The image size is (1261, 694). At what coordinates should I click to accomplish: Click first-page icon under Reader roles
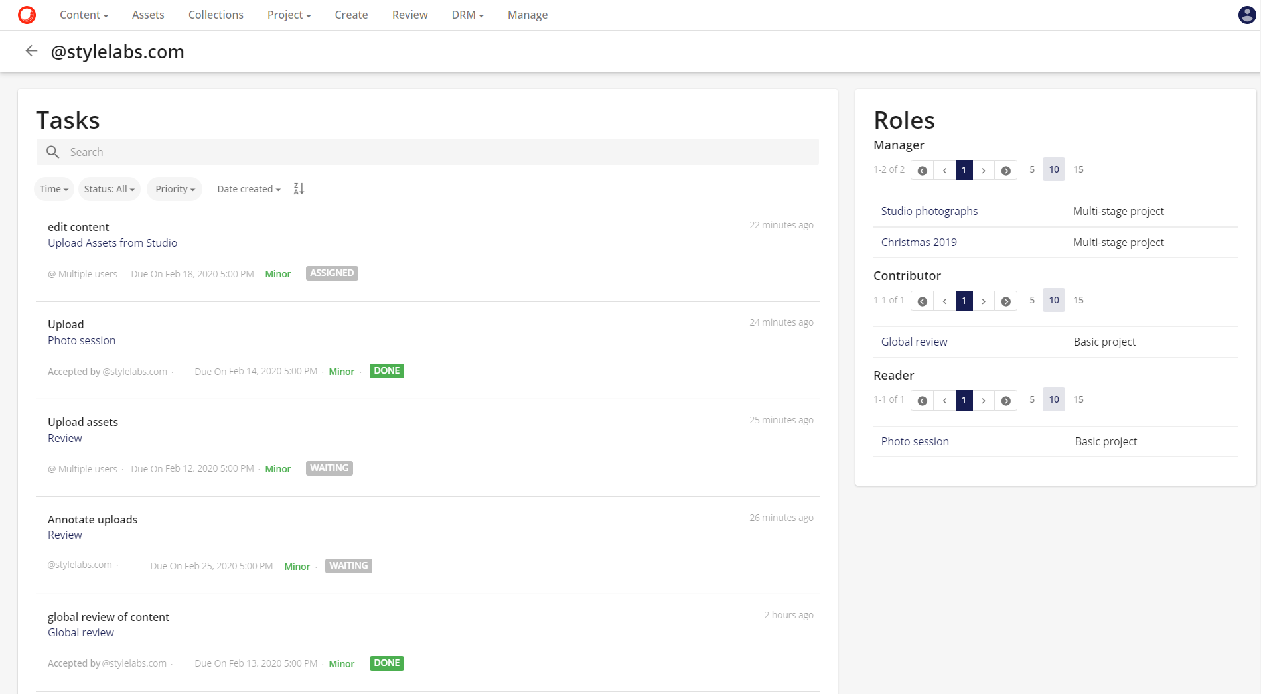921,400
